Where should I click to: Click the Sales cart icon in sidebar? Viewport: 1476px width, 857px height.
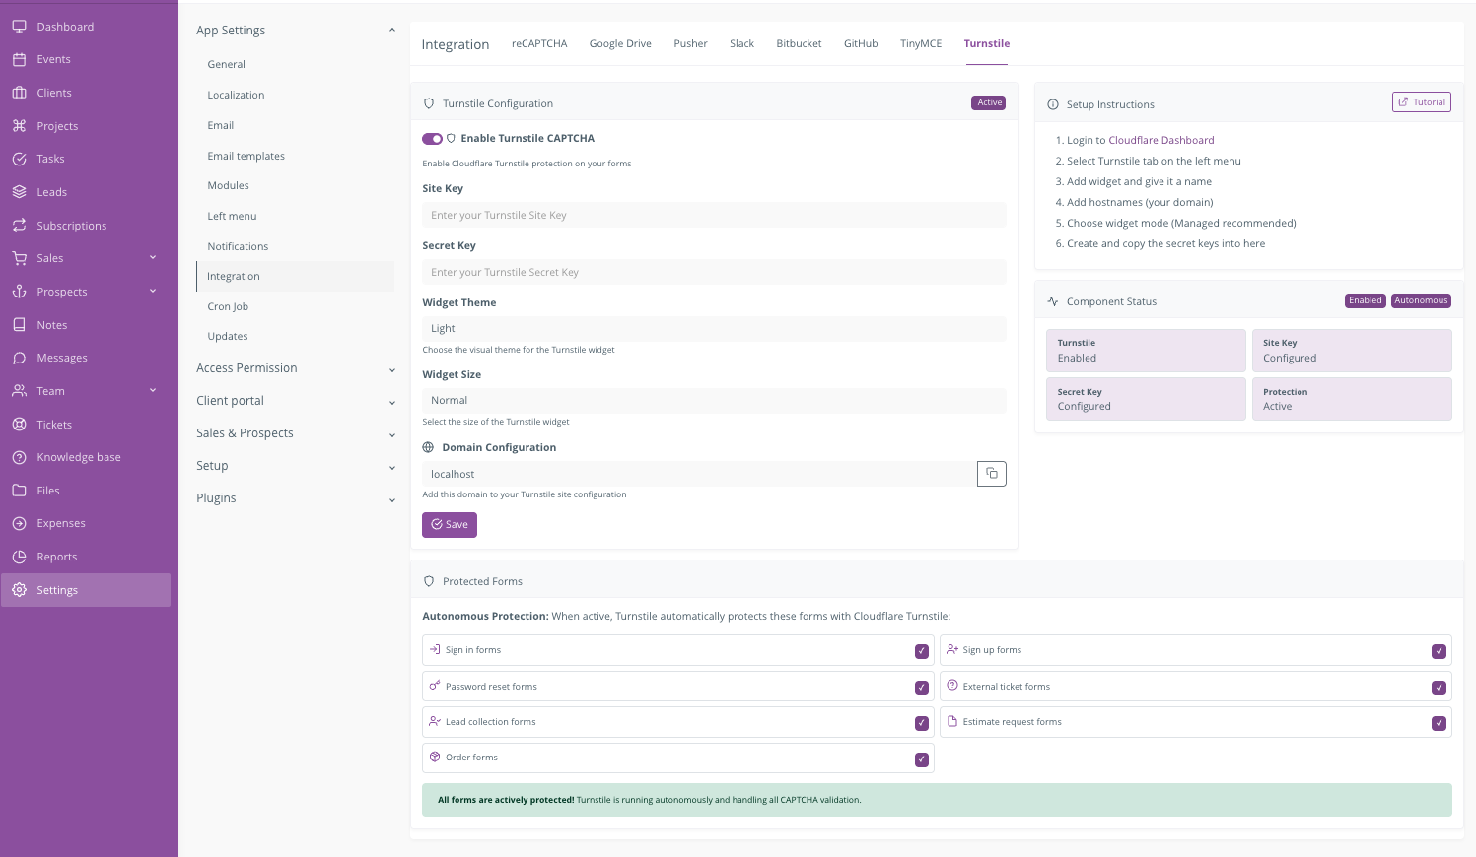20,257
